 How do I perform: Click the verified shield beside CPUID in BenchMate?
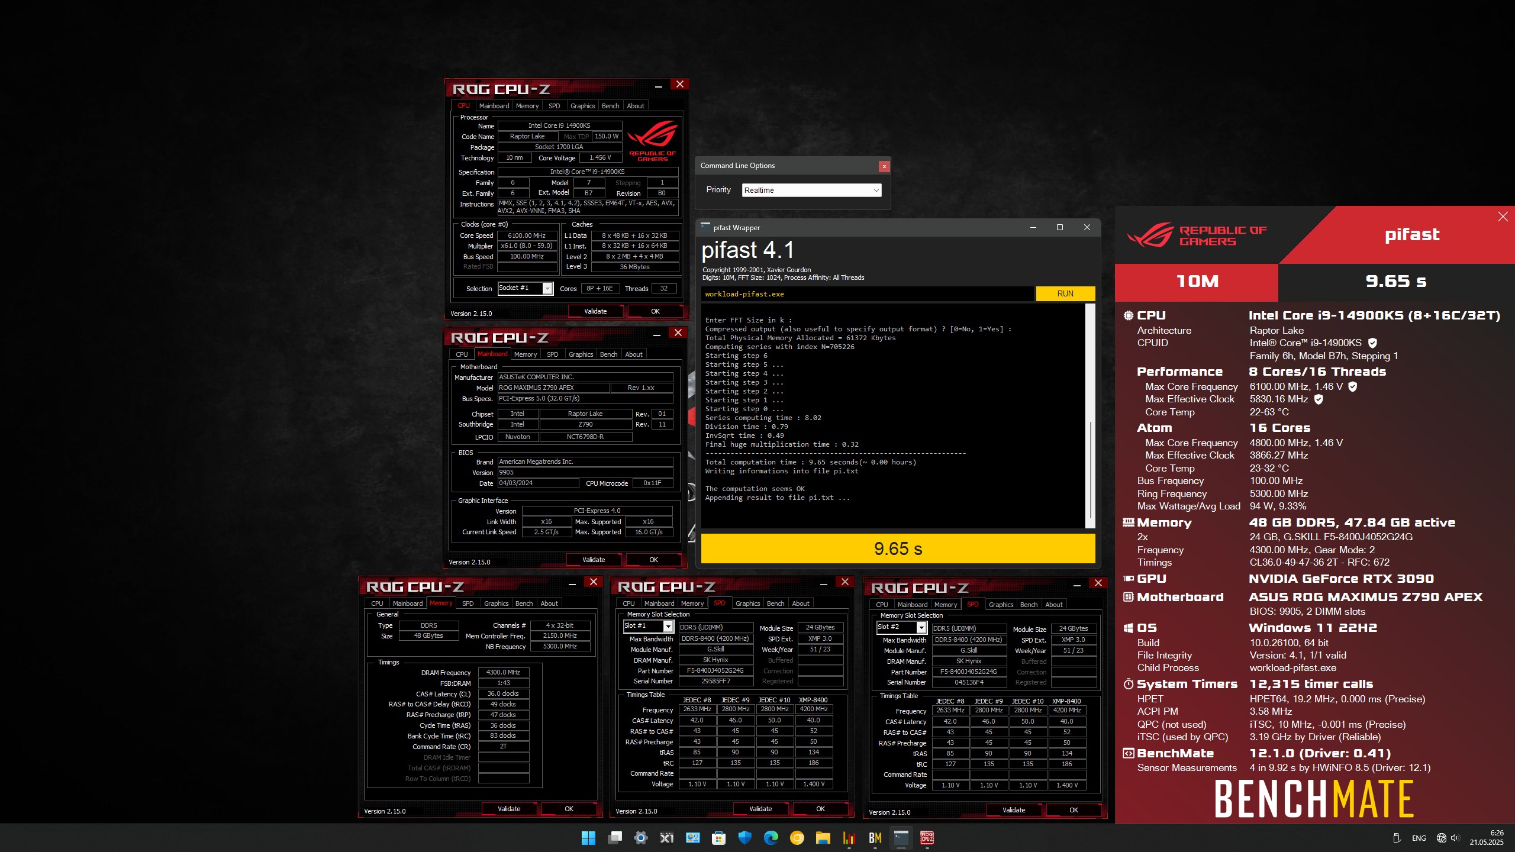[x=1372, y=343]
